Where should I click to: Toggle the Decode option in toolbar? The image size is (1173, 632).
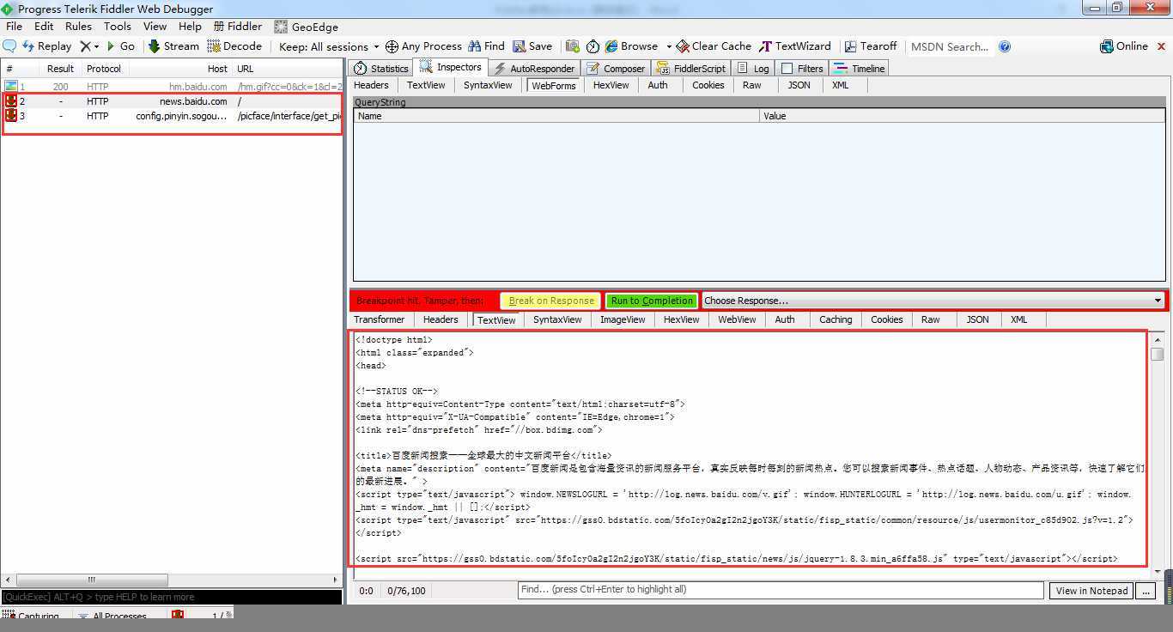point(234,46)
